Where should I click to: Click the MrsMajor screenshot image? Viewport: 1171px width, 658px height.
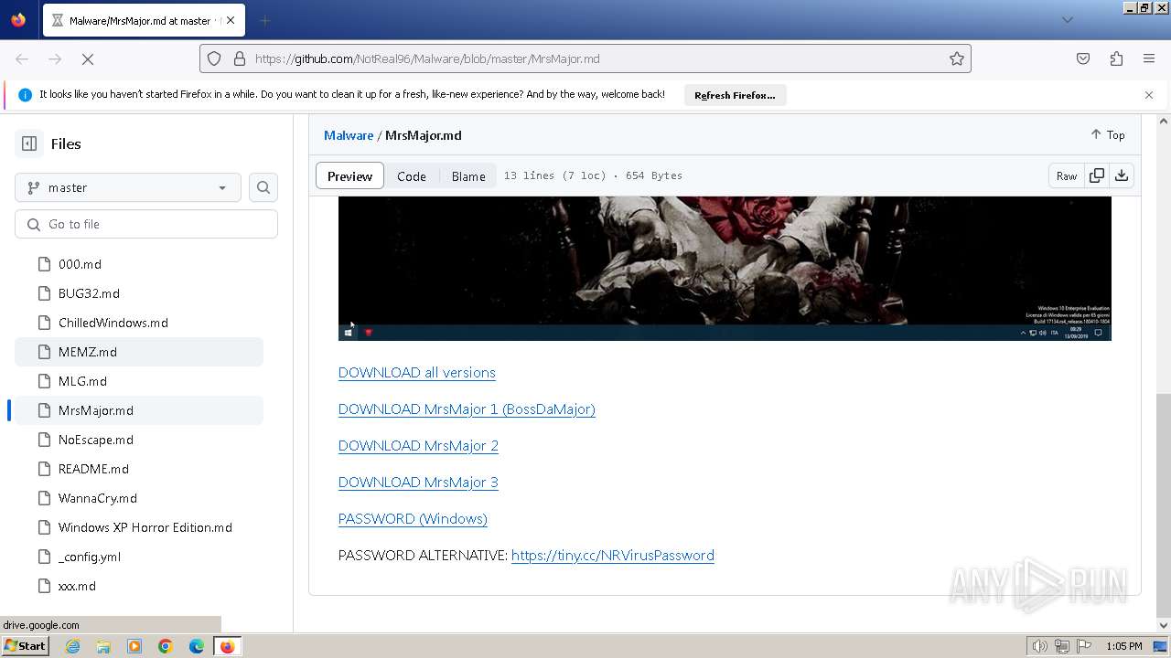point(725,269)
